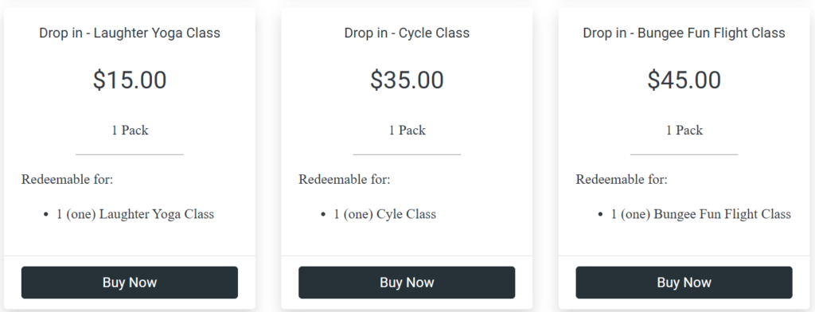Screen dimensions: 815x312
Task: Click Redeemable for: in the Bungee card
Action: [x=622, y=179]
